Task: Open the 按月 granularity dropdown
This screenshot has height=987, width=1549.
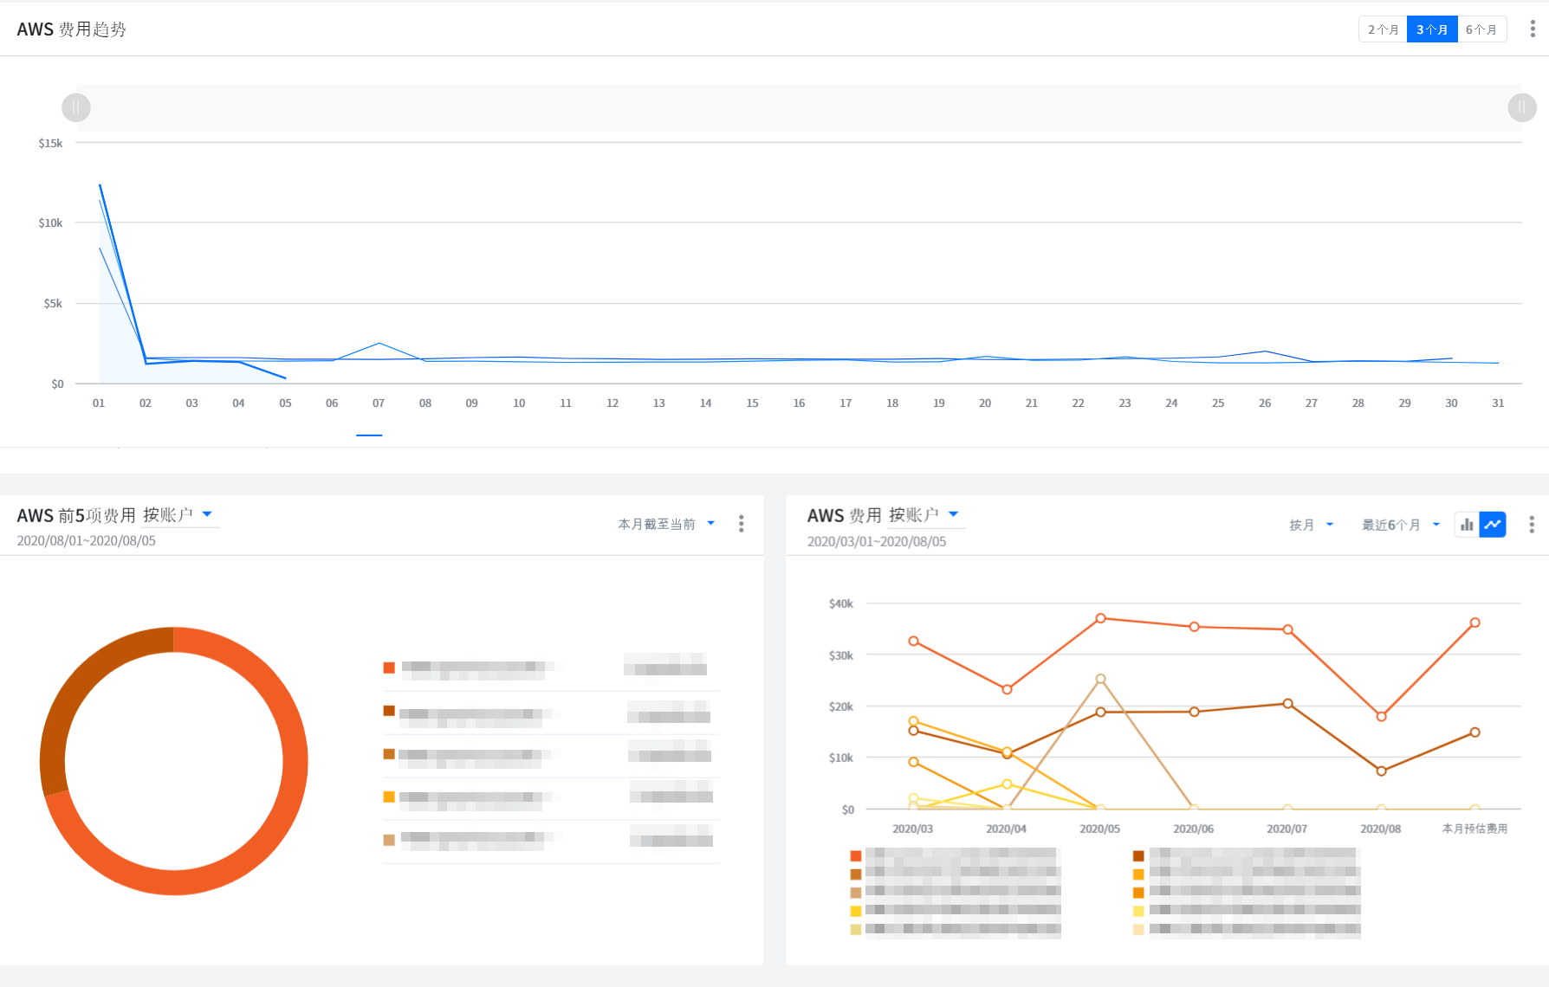Action: 1311,525
